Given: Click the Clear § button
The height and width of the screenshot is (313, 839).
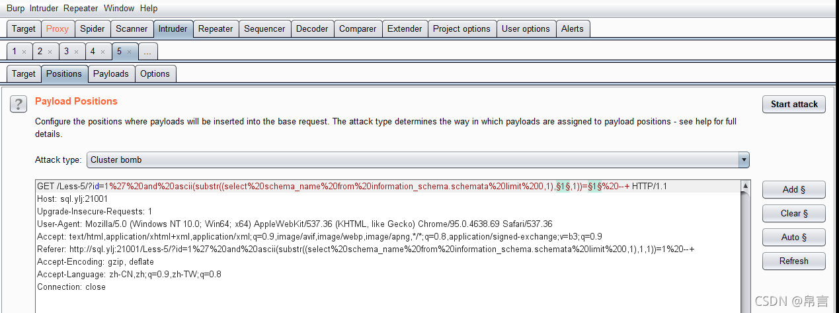Looking at the screenshot, I should [794, 213].
